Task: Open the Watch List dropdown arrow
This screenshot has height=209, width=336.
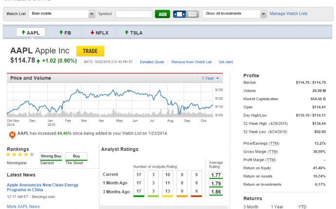Action: click(92, 14)
